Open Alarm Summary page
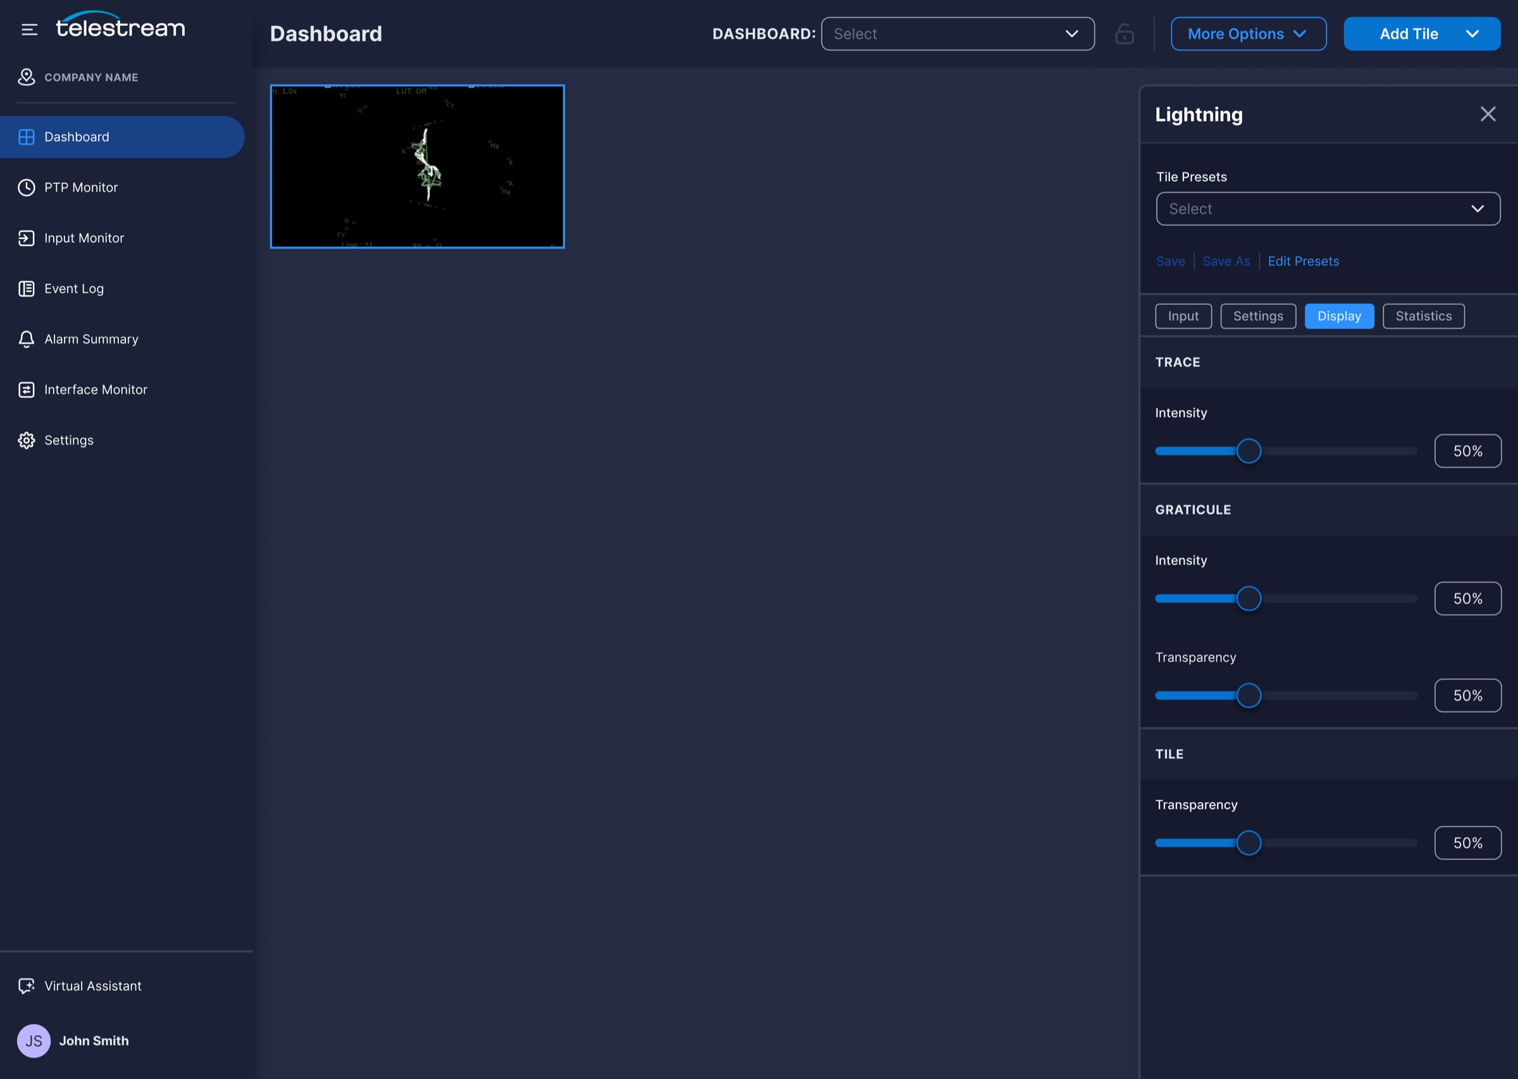This screenshot has height=1079, width=1518. 92,339
